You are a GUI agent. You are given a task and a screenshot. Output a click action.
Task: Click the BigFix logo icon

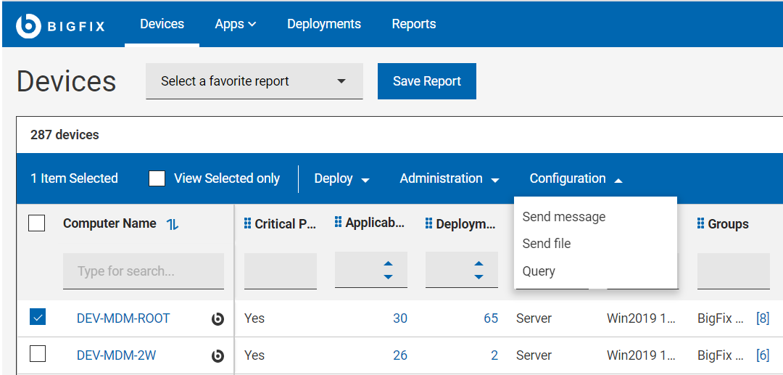[28, 25]
